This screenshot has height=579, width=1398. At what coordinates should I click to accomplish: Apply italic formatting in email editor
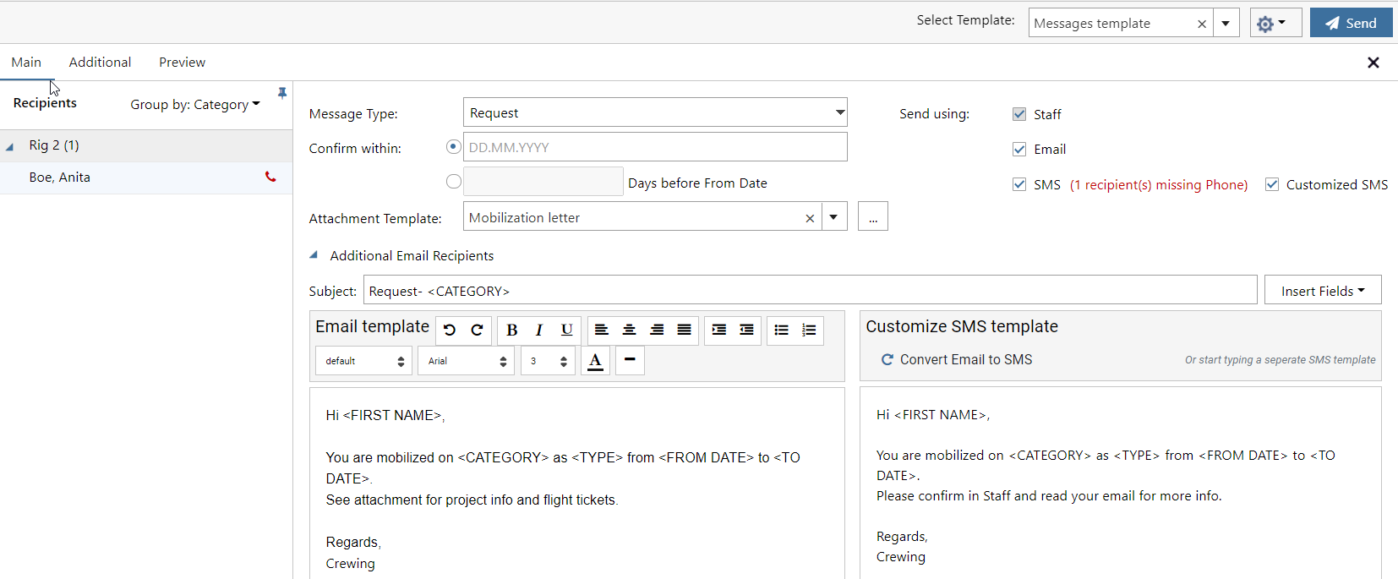538,330
